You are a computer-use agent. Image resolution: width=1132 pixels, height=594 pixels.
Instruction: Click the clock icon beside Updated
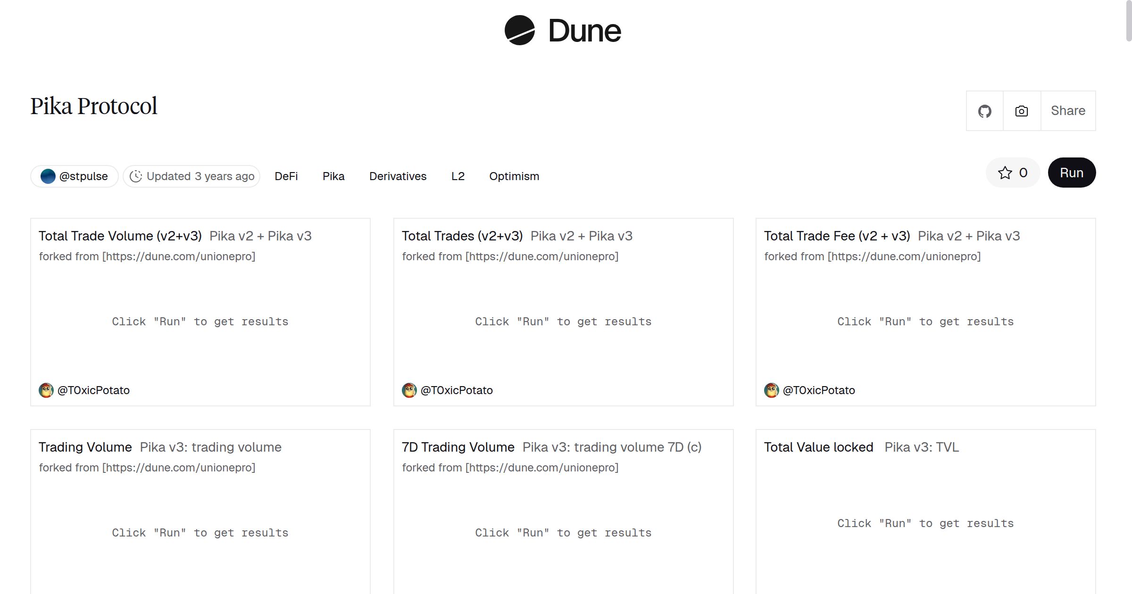pyautogui.click(x=136, y=176)
